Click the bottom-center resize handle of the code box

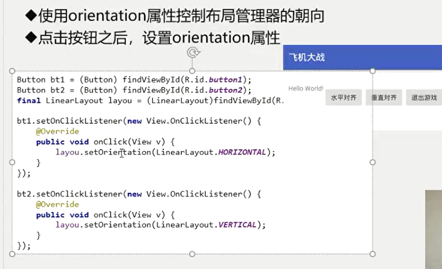click(192, 254)
